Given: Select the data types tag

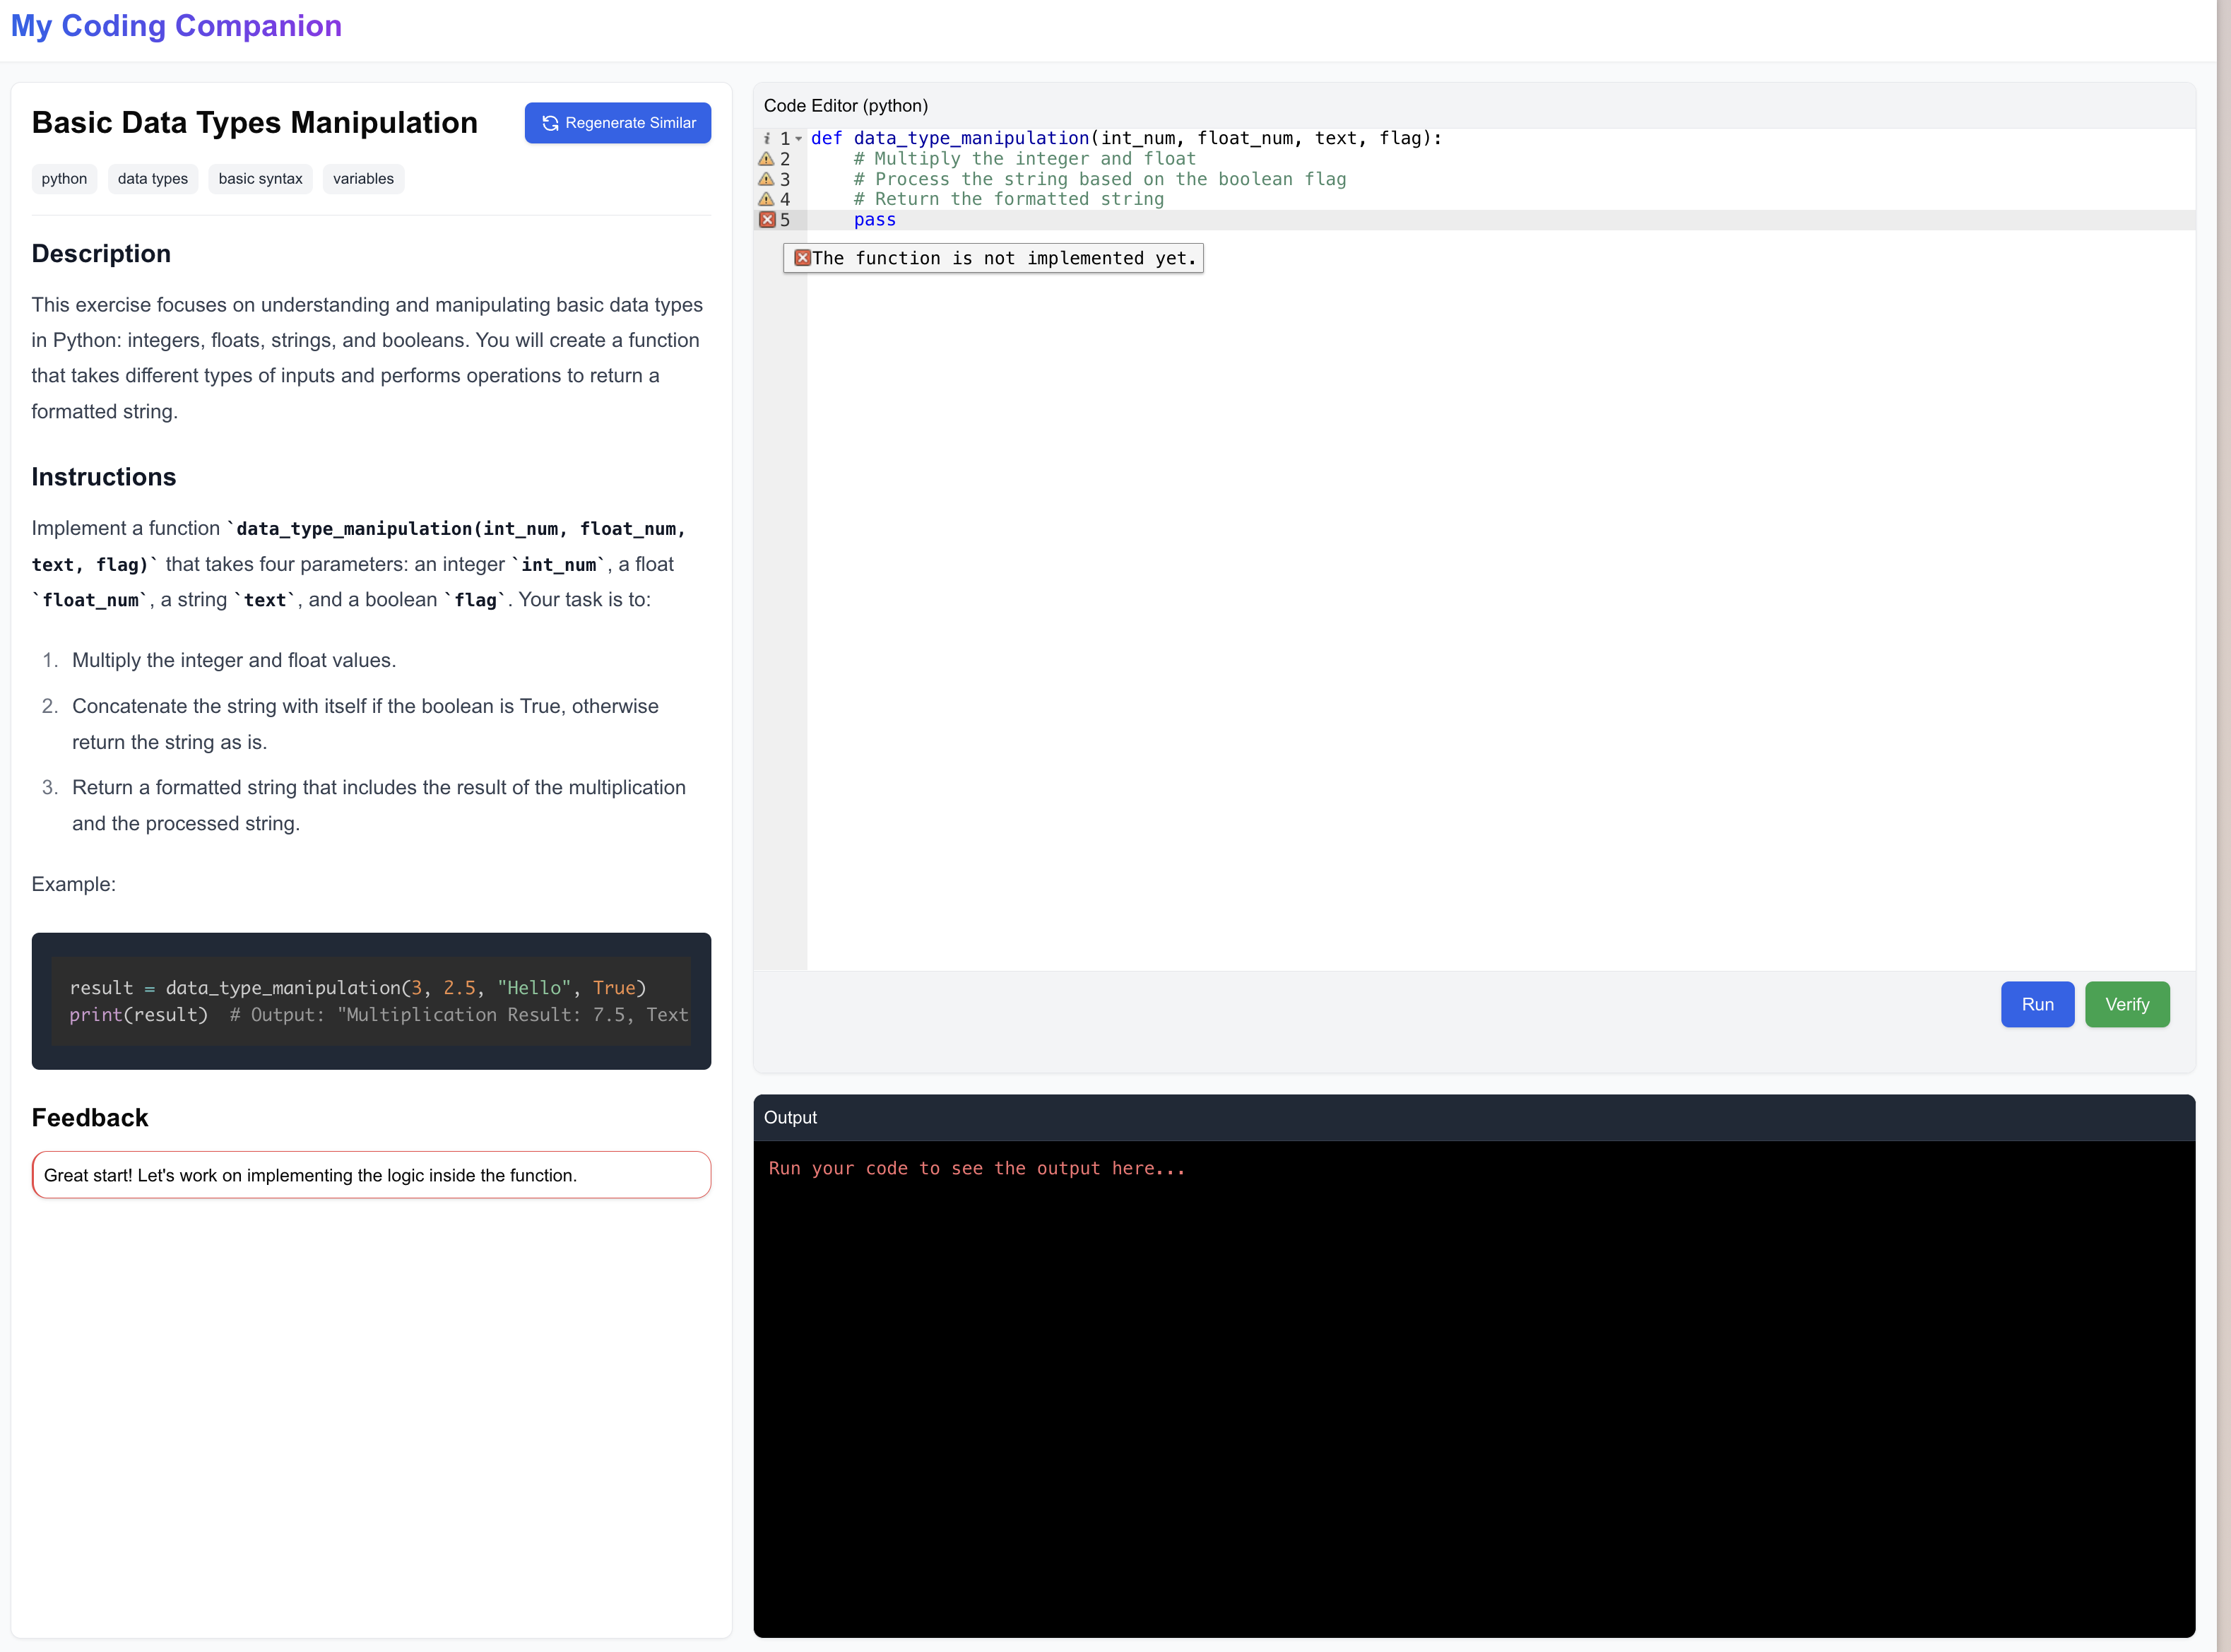Looking at the screenshot, I should click(x=152, y=179).
